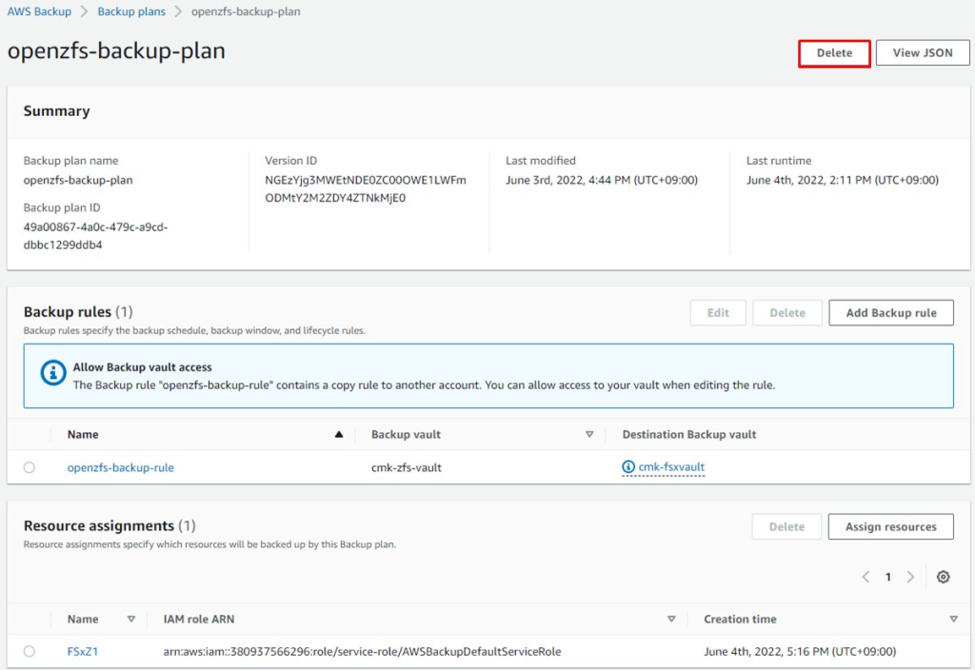Click Last runtime date June 4th 2:11 PM

coord(843,180)
